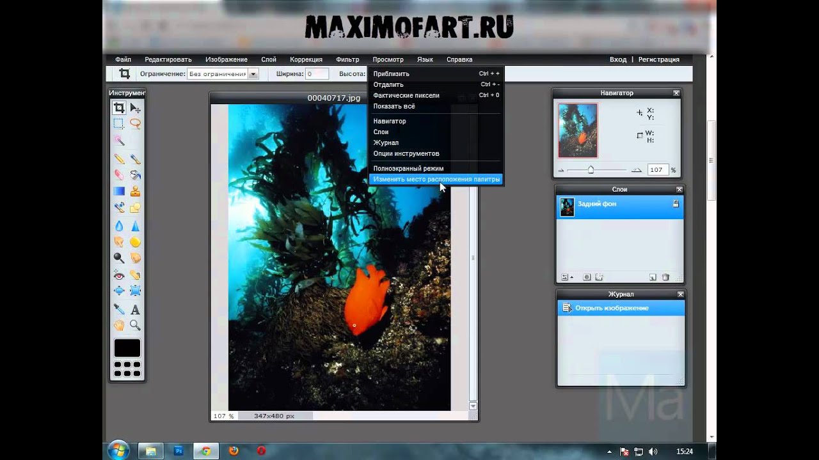Select the Move tool
Screen dimensions: 819x460
135,108
